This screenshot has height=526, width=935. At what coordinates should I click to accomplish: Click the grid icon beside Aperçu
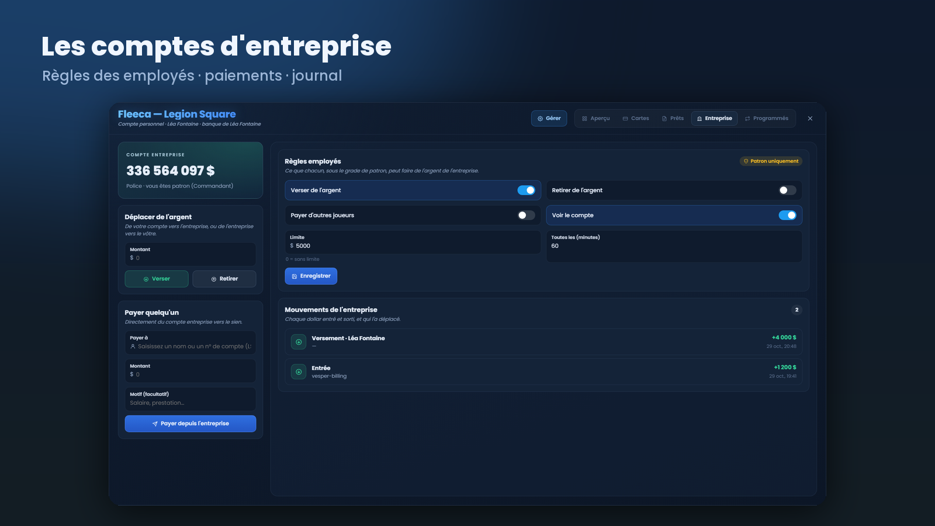pos(584,119)
